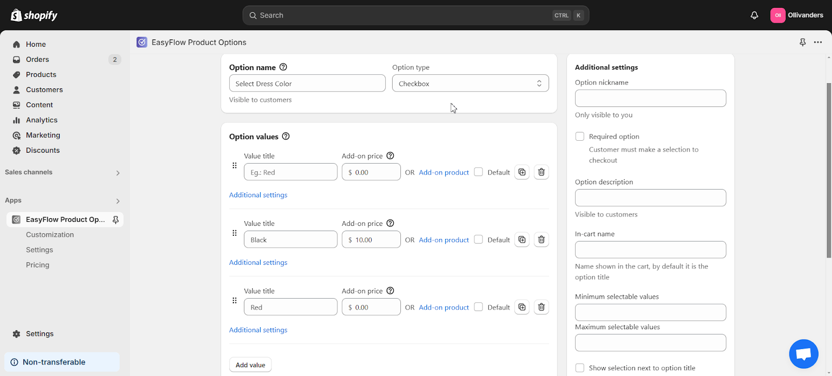Click the Option name help icon
832x376 pixels.
tap(283, 67)
